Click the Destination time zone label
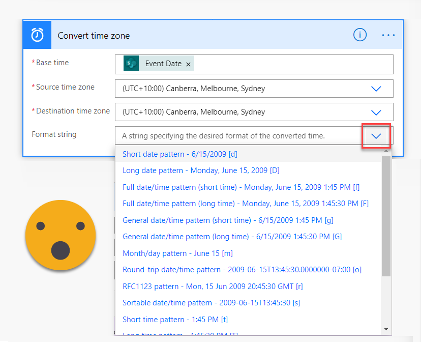This screenshot has height=342, width=421. coord(73,110)
